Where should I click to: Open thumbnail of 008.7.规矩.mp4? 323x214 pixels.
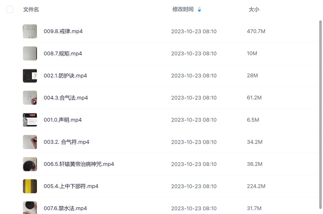(30, 53)
